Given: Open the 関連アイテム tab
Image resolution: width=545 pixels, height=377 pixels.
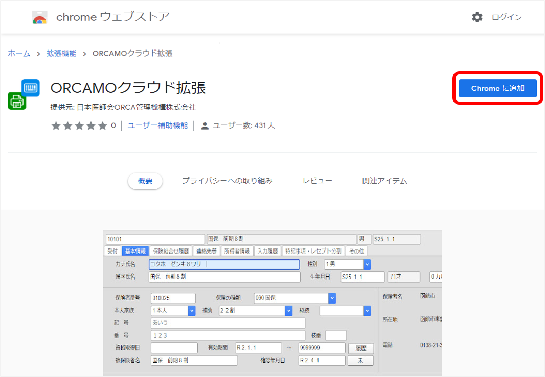Looking at the screenshot, I should (385, 181).
